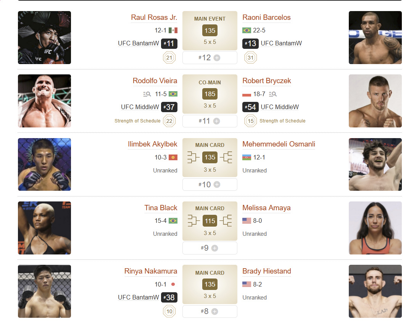The height and width of the screenshot is (322, 411).
Task: Click Rodolfo Vieira's Strength of Schedule label
Action: tap(137, 121)
